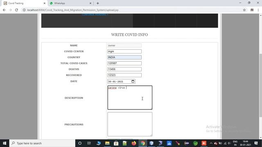Click the disabled Name field
The image size is (262, 147).
pyautogui.click(x=124, y=45)
